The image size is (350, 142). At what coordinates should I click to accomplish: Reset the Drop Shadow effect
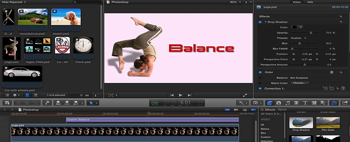341,22
